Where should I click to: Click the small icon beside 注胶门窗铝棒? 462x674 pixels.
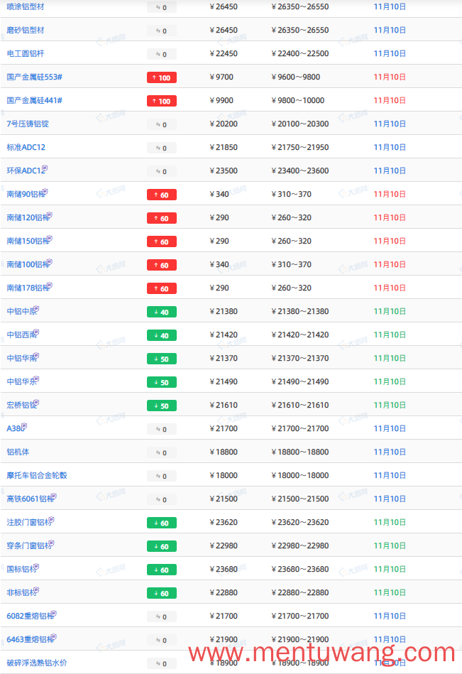(x=52, y=519)
